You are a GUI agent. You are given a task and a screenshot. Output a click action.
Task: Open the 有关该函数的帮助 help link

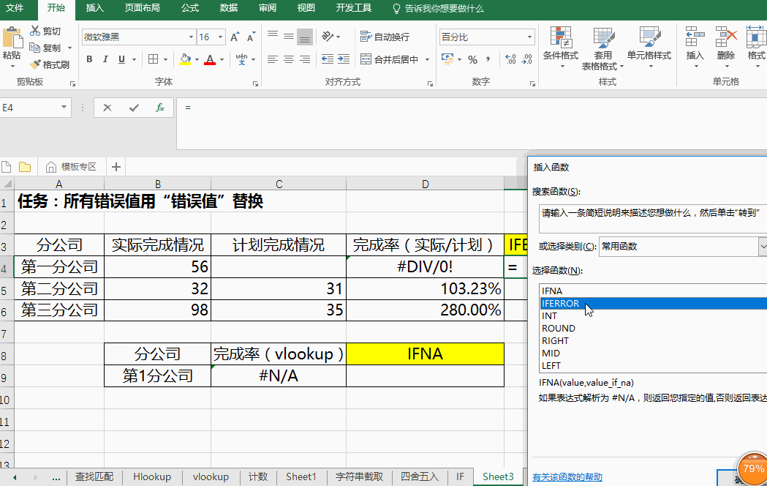(x=567, y=476)
